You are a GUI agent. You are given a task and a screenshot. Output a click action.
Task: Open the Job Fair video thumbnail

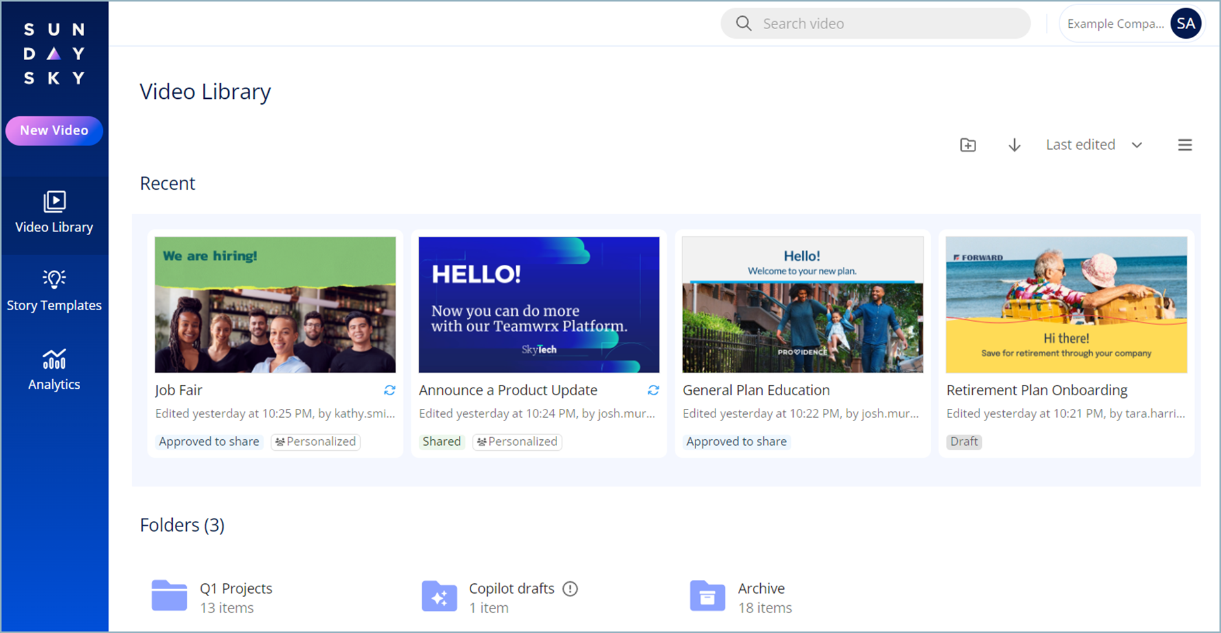(275, 304)
